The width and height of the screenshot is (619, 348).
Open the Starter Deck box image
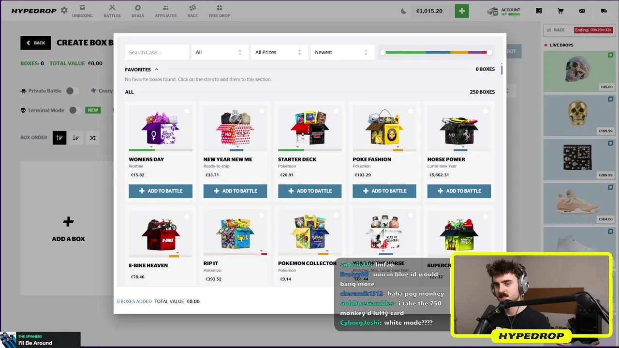click(x=309, y=128)
